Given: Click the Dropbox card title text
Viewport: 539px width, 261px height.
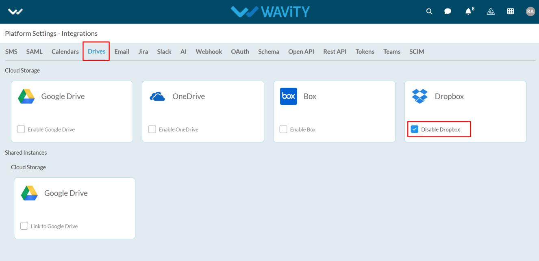Looking at the screenshot, I should click(449, 96).
